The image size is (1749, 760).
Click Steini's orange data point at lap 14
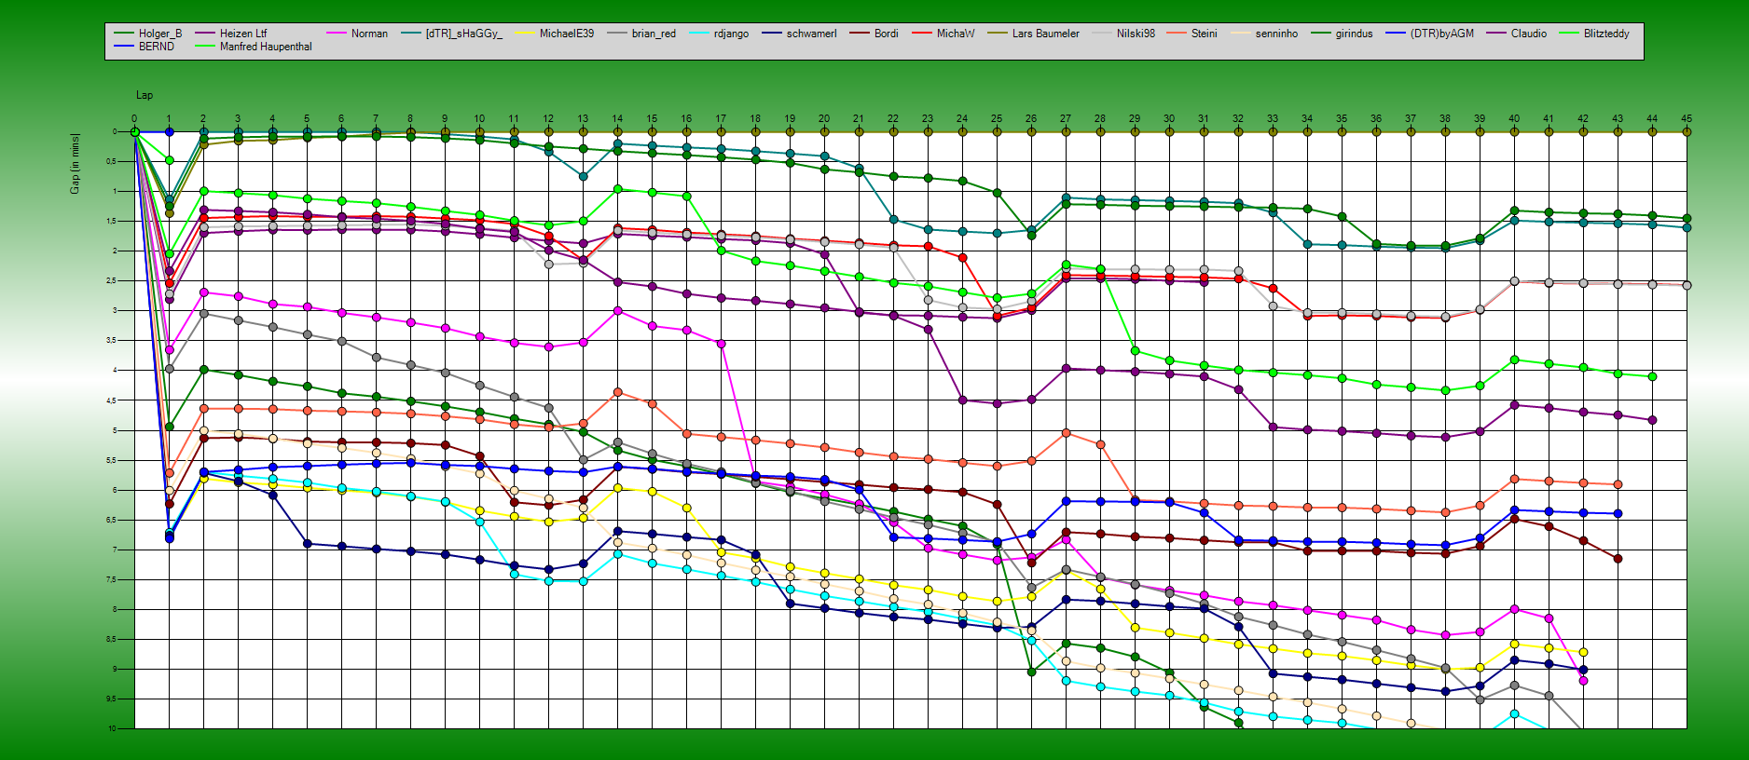point(617,392)
